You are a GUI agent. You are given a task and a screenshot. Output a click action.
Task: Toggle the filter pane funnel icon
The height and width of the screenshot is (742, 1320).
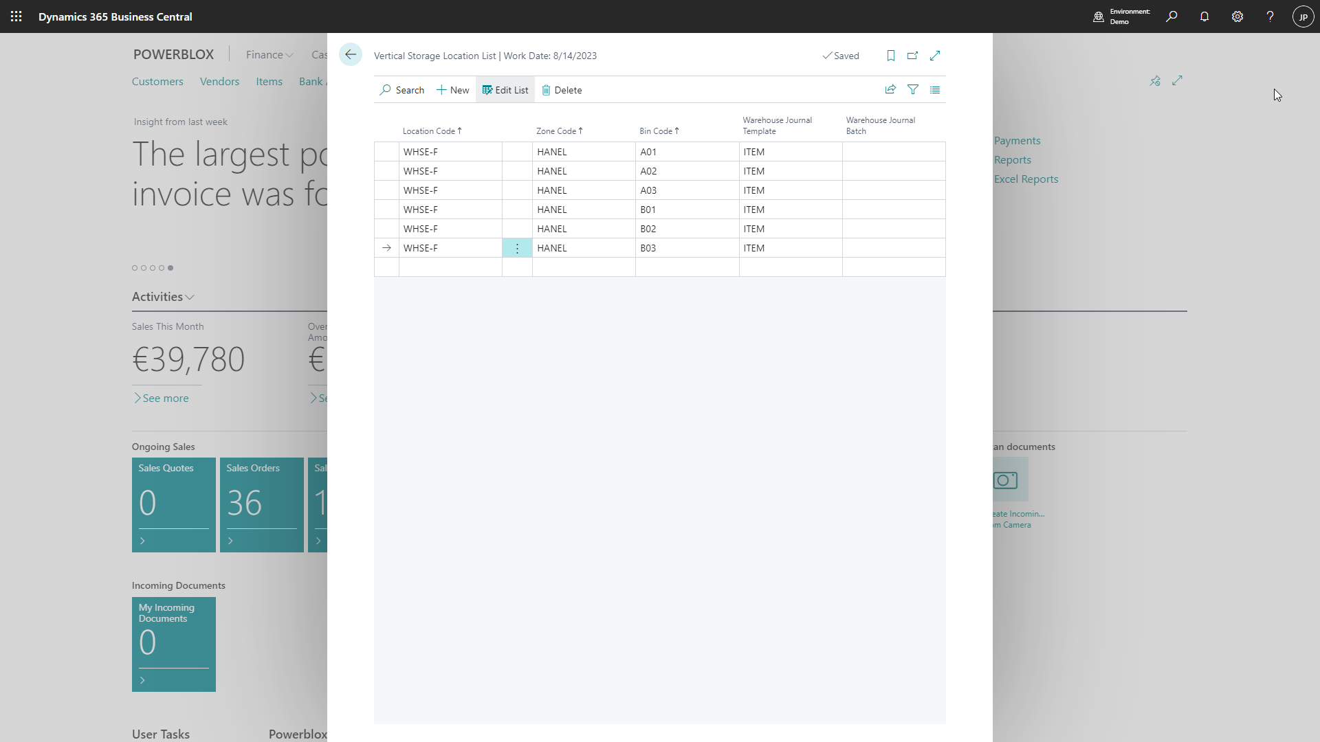(913, 89)
